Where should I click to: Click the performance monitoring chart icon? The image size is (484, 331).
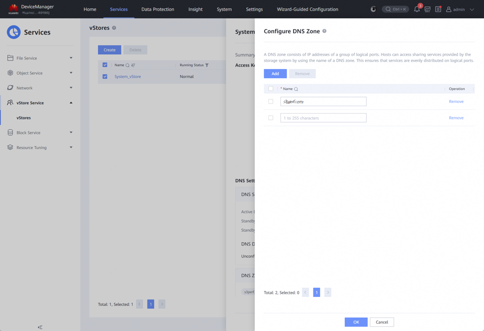point(427,9)
